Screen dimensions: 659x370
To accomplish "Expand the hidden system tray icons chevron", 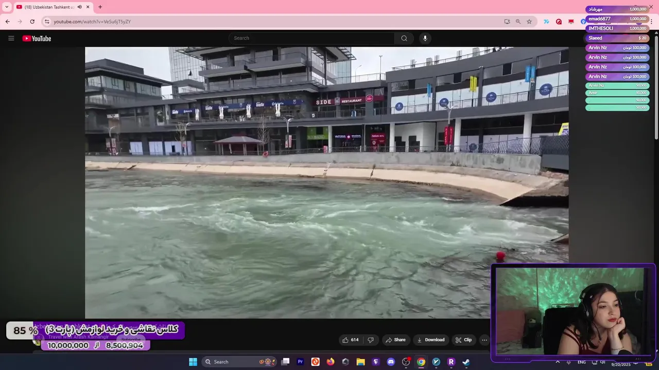I will point(558,362).
